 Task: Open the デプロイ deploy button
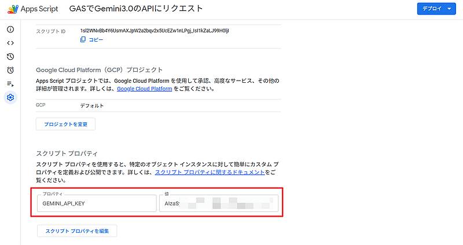click(436, 9)
